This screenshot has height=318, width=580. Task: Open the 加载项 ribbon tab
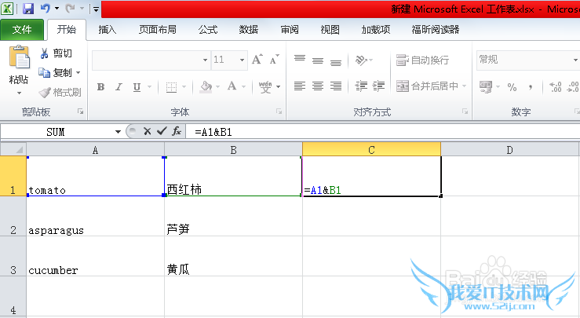[x=376, y=30]
